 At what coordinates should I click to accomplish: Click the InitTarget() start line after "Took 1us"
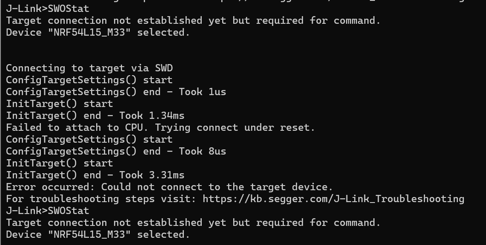pyautogui.click(x=59, y=104)
